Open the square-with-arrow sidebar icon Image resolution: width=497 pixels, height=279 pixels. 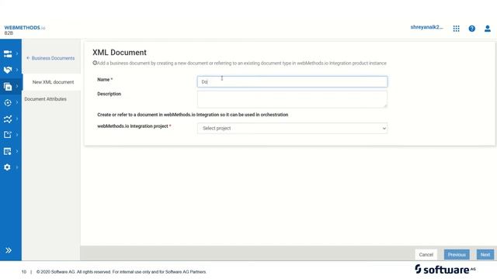(8, 135)
